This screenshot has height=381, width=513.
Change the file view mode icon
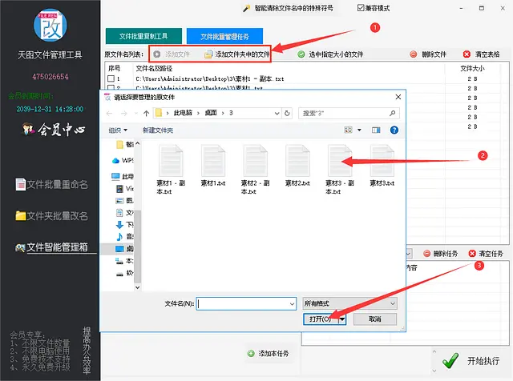point(348,130)
